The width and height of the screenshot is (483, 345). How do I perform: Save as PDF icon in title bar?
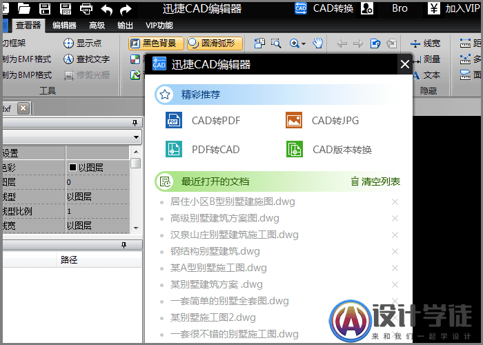66,8
